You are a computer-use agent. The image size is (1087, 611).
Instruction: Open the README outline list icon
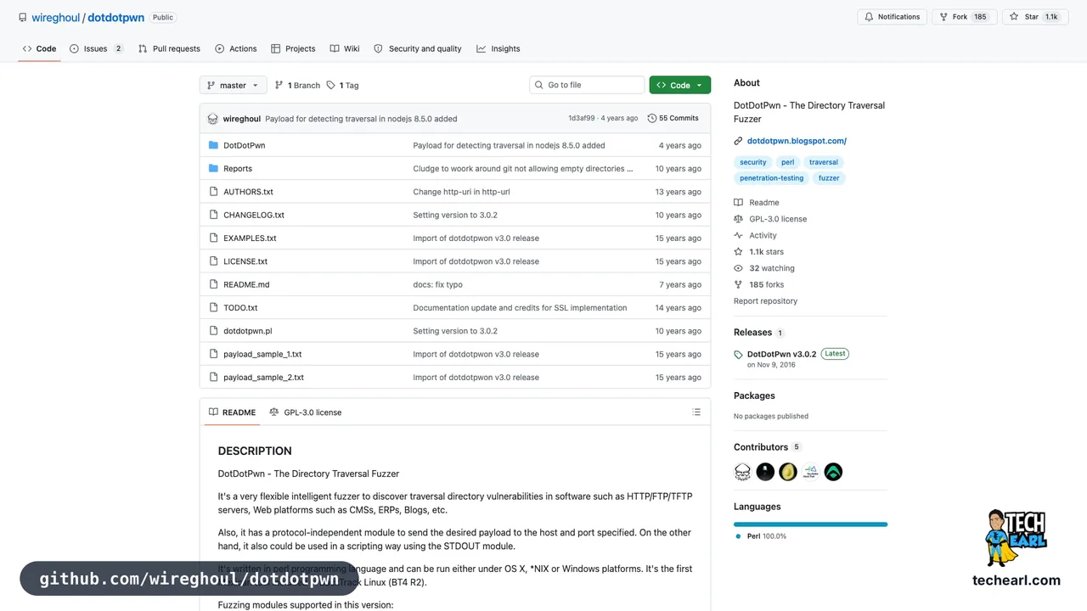pyautogui.click(x=696, y=412)
